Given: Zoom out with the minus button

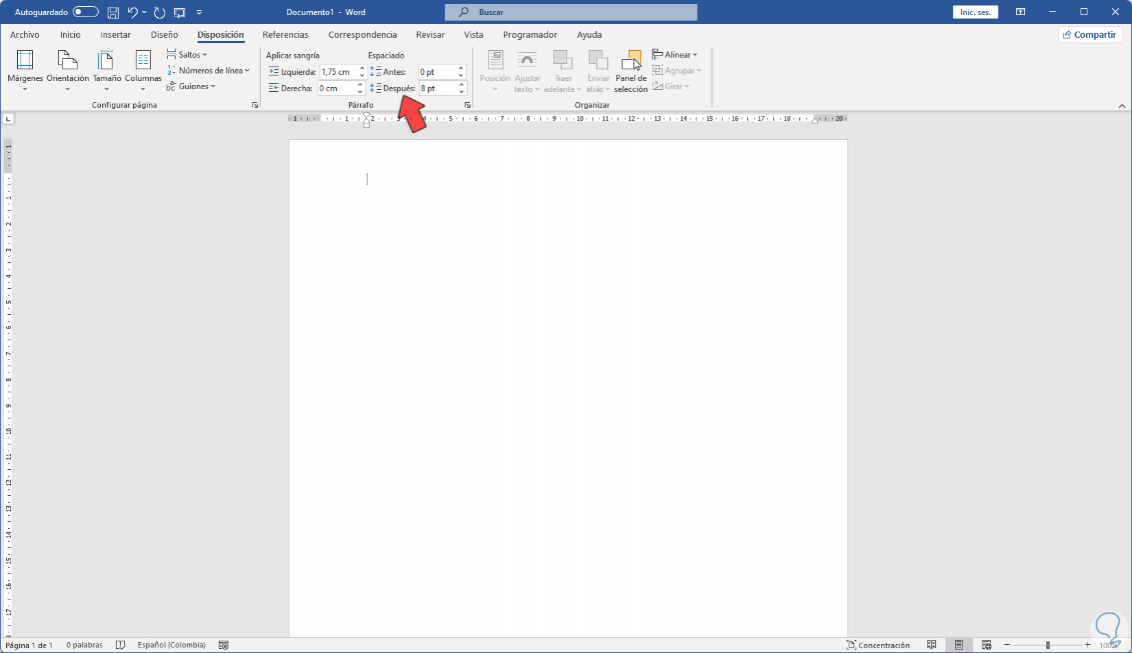Looking at the screenshot, I should 1007,645.
